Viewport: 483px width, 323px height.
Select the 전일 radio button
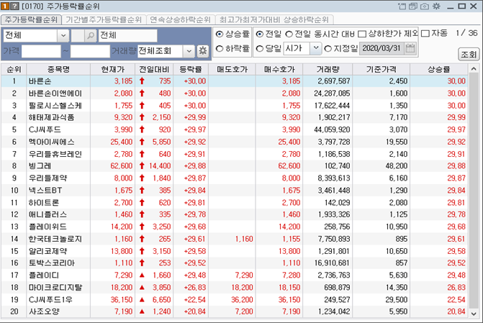coord(260,34)
